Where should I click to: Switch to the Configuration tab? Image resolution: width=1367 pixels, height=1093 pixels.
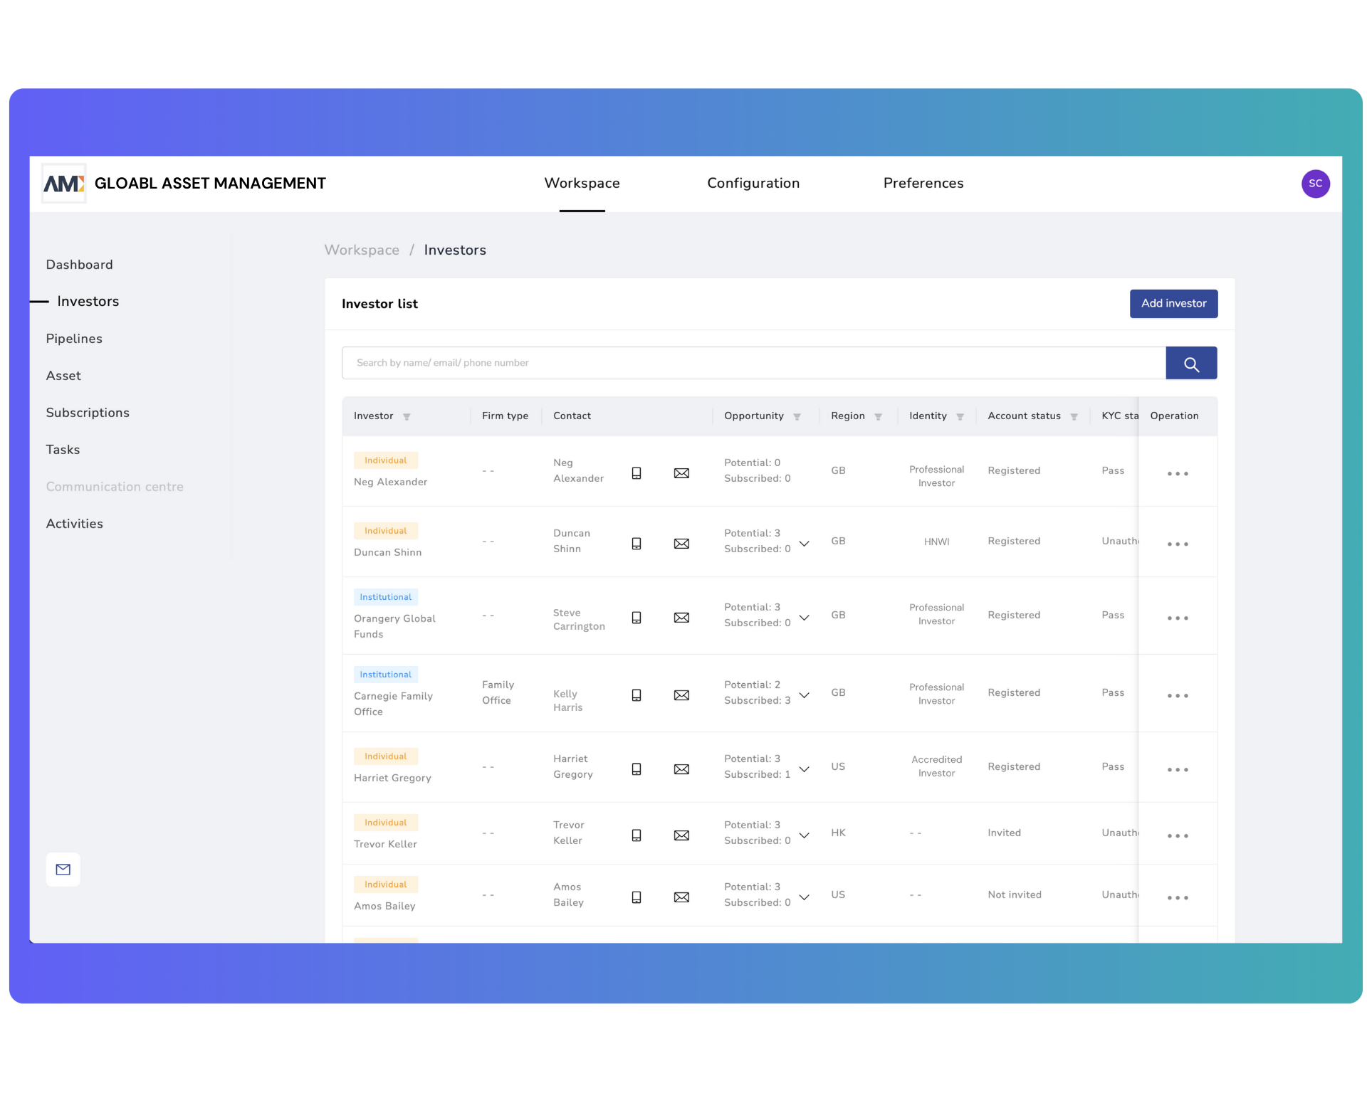pyautogui.click(x=753, y=184)
